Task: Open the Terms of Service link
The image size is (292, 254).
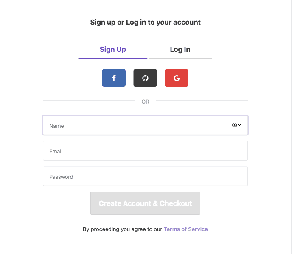Action: [x=185, y=229]
